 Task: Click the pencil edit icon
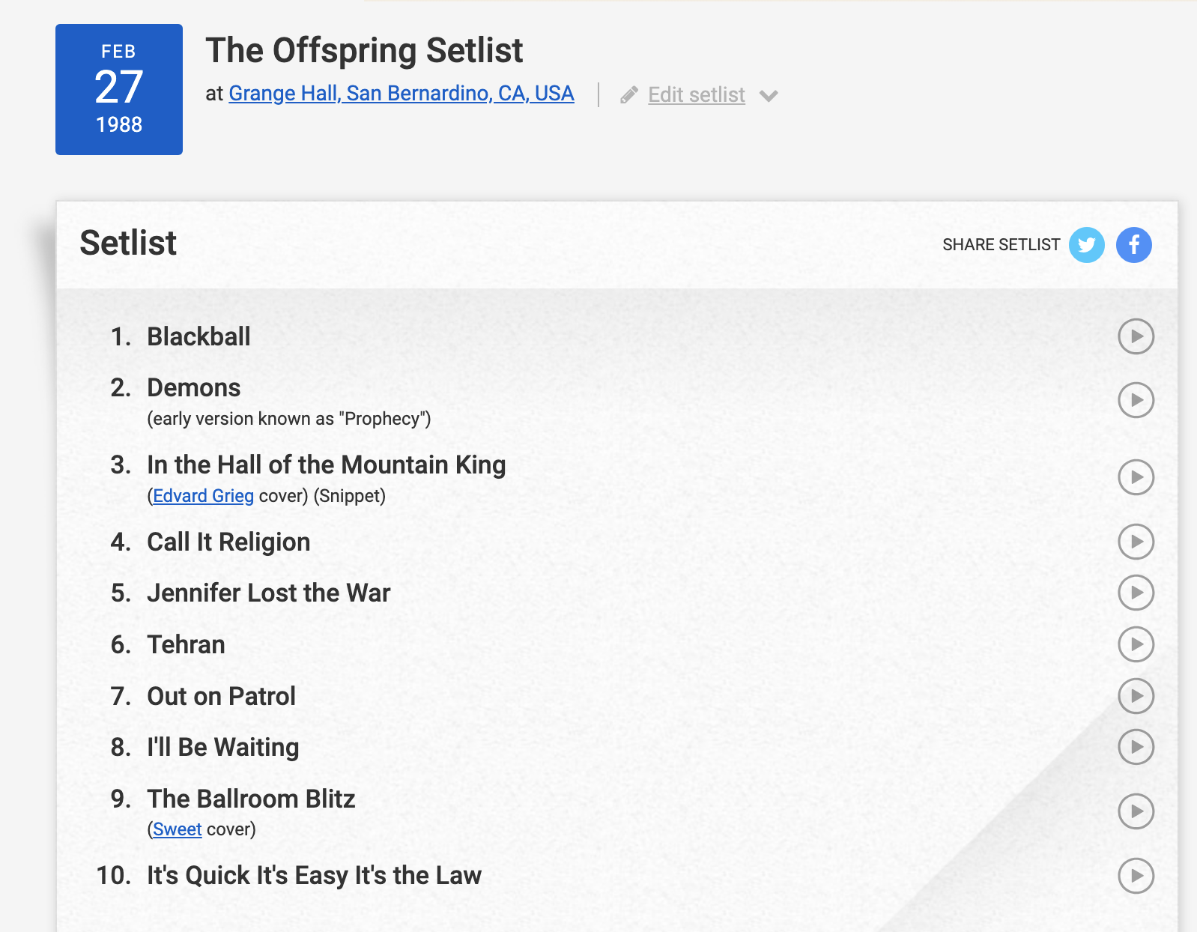(629, 95)
